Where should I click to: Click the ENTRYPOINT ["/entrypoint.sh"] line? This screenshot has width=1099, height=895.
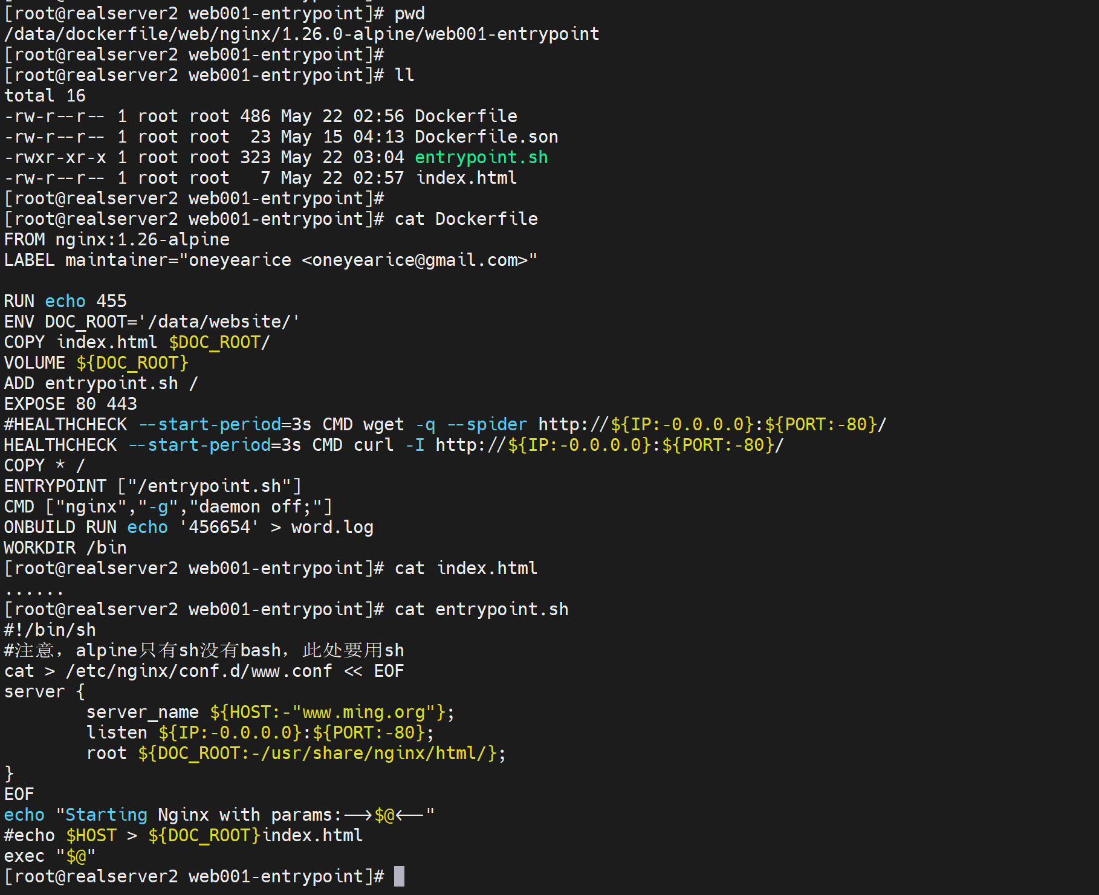pyautogui.click(x=152, y=486)
